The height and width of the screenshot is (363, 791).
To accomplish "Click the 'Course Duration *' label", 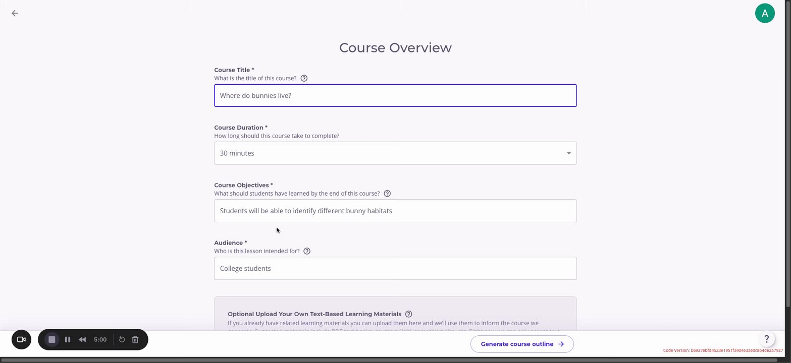I will pos(241,128).
